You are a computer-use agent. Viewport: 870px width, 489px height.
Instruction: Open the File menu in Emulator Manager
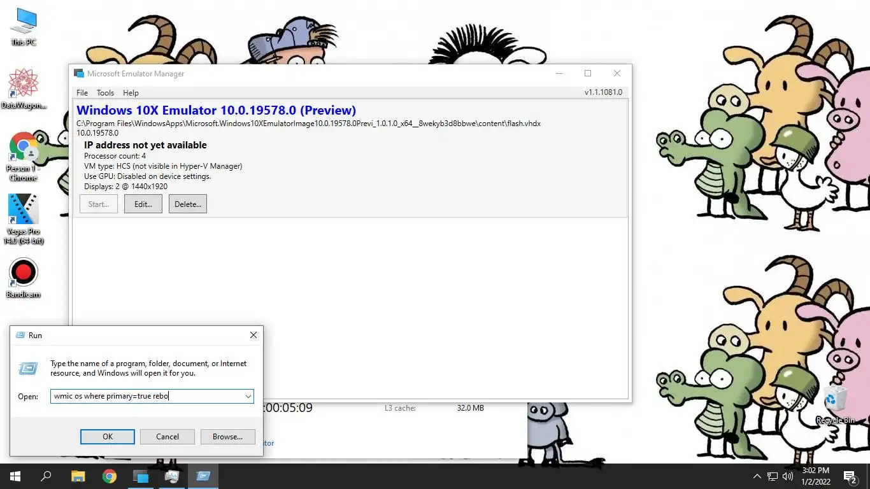(x=82, y=93)
